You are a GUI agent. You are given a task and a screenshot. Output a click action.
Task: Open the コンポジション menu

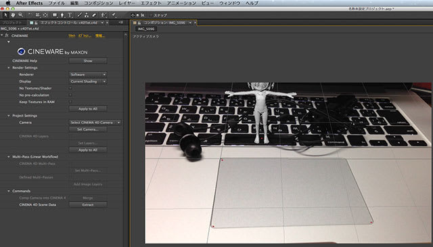point(99,3)
